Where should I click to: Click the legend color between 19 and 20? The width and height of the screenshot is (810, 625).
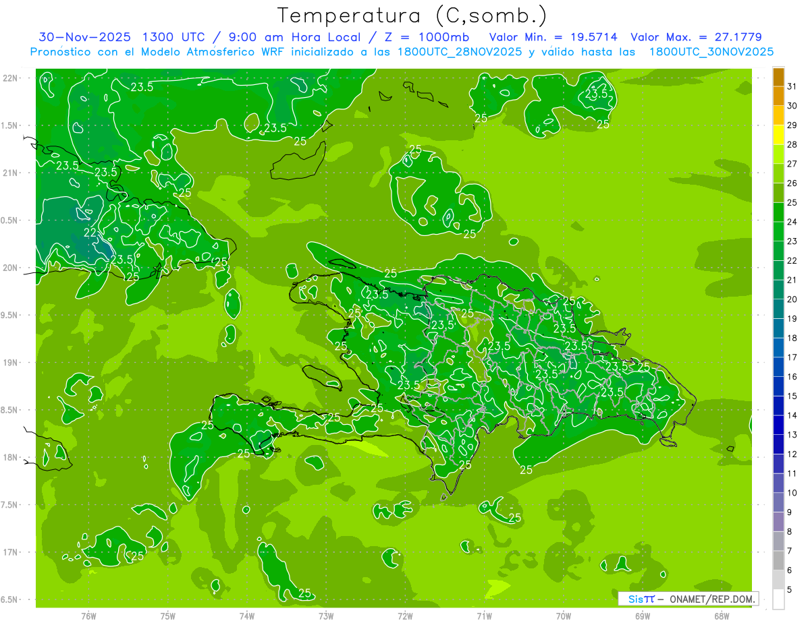778,309
